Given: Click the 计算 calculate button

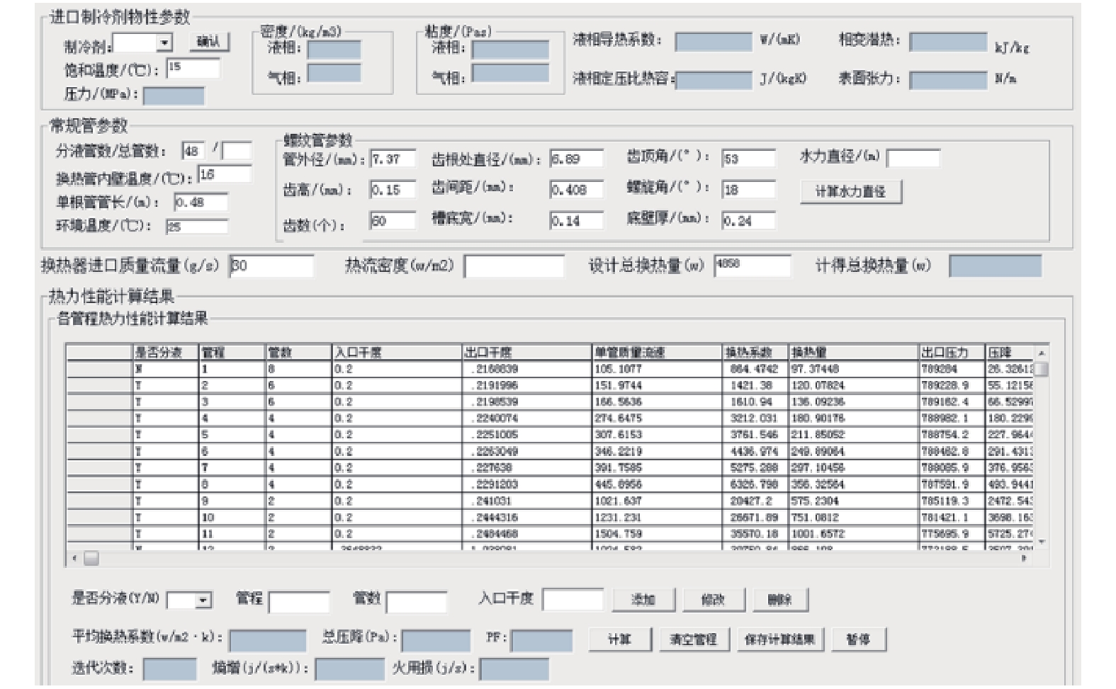Looking at the screenshot, I should tap(619, 639).
